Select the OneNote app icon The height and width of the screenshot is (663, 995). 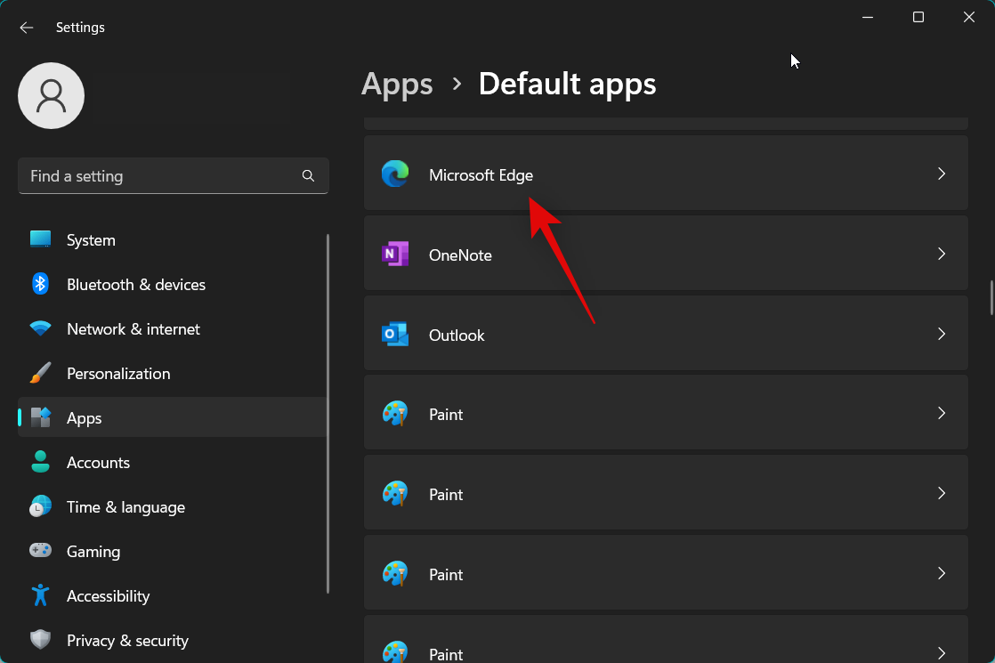[395, 255]
